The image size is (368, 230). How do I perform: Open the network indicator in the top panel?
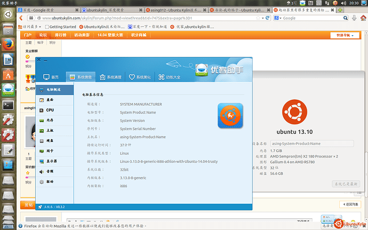[327, 3]
